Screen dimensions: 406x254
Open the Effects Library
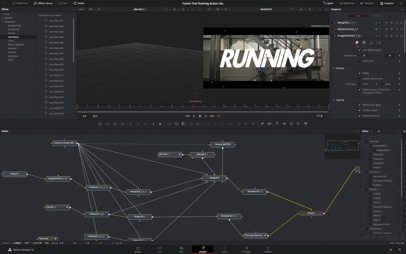pos(43,3)
